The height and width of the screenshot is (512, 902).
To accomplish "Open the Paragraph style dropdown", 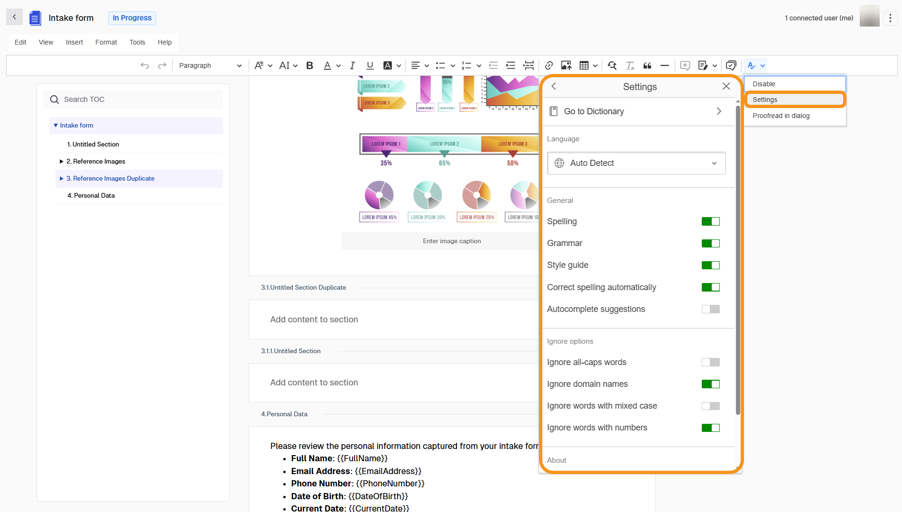I will 209,65.
